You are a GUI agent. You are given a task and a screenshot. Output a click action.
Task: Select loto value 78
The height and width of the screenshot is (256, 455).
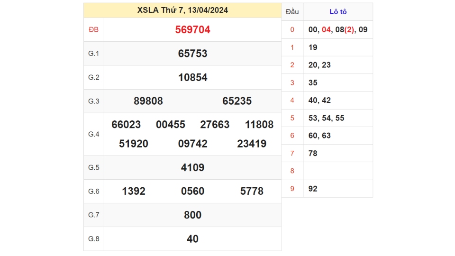[x=313, y=153]
